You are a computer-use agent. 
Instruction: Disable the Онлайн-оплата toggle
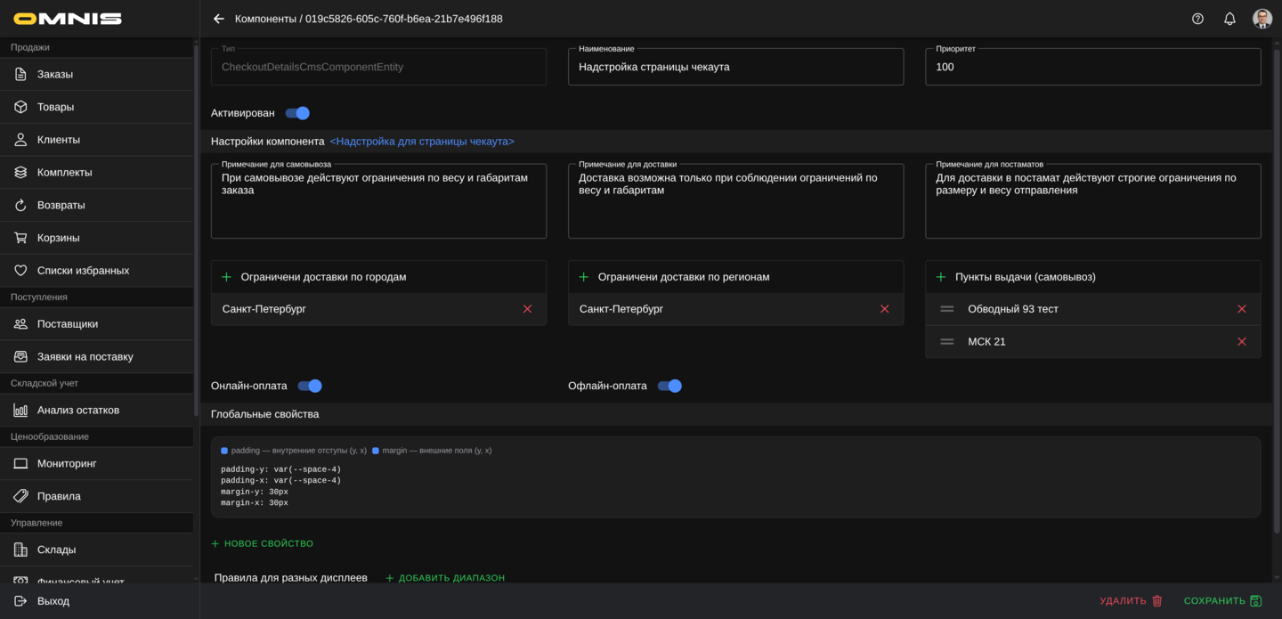click(310, 386)
